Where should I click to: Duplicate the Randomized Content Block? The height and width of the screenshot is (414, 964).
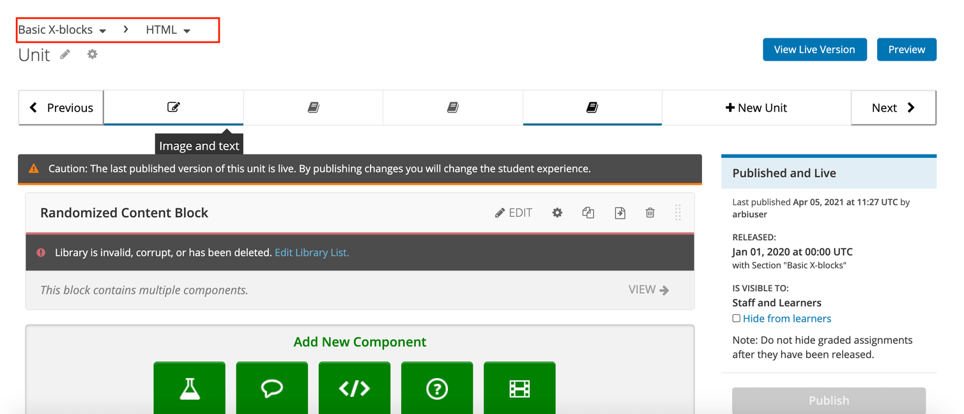tap(588, 213)
